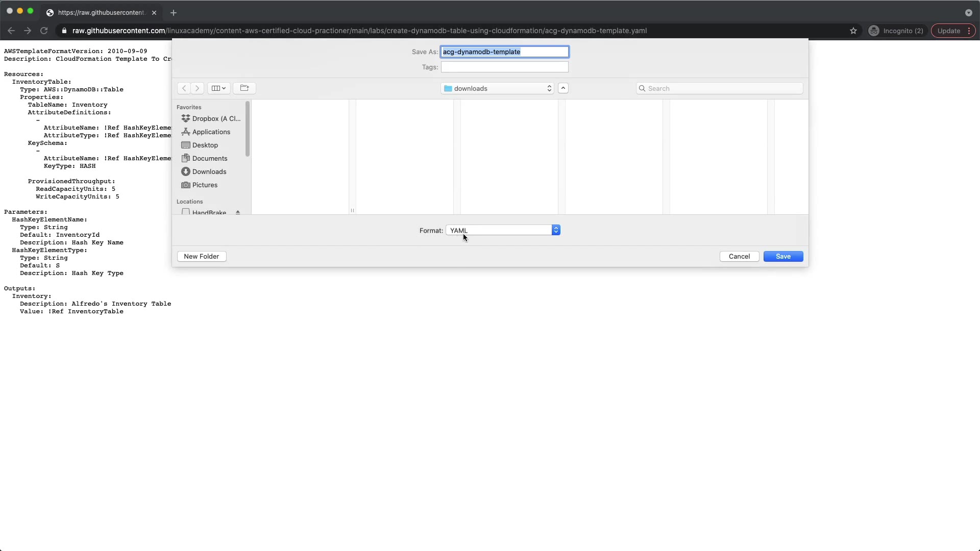The image size is (980, 551).
Task: Open the Format YAML dropdown
Action: click(x=503, y=231)
